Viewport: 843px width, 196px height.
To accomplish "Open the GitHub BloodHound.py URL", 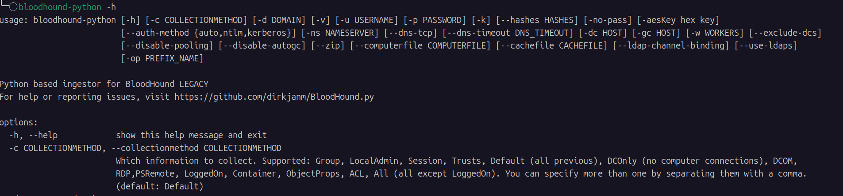I will click(274, 97).
